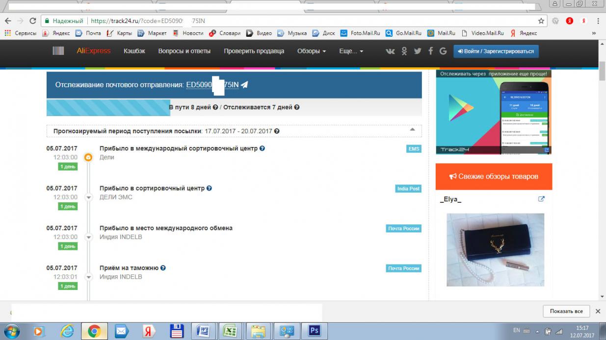Expand the Еще... dropdown menu
Screen dimensions: 606x340
click(x=351, y=51)
